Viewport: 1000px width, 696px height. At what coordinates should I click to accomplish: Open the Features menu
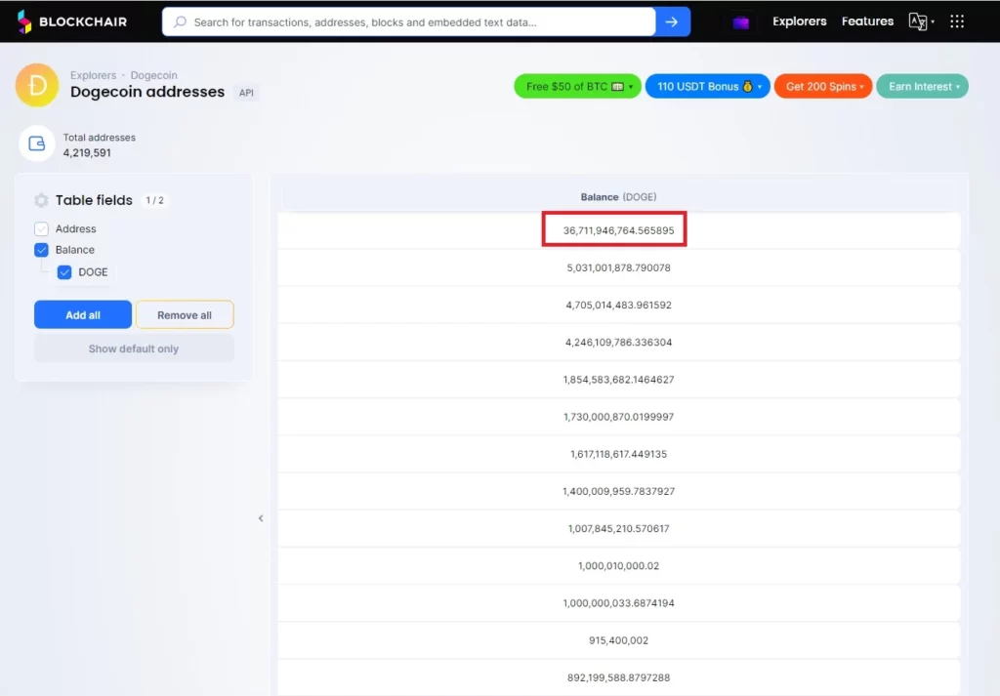click(x=867, y=20)
